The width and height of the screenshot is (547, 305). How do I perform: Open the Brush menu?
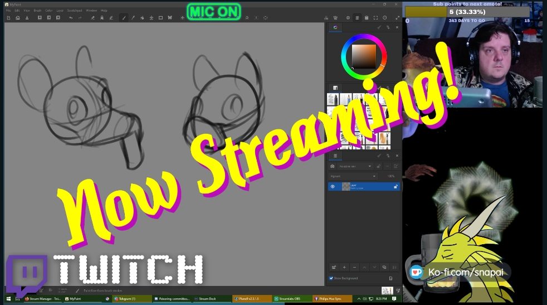[x=37, y=11]
